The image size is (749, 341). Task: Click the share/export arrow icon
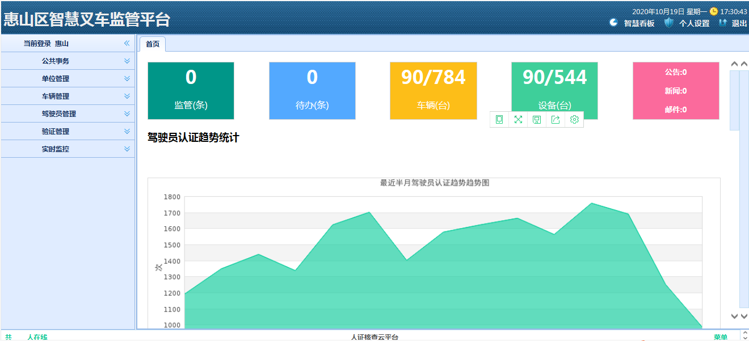[556, 119]
